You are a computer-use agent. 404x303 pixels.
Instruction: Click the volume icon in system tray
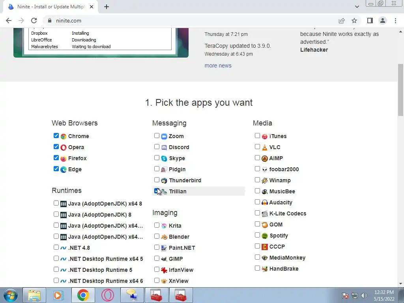pyautogui.click(x=364, y=295)
